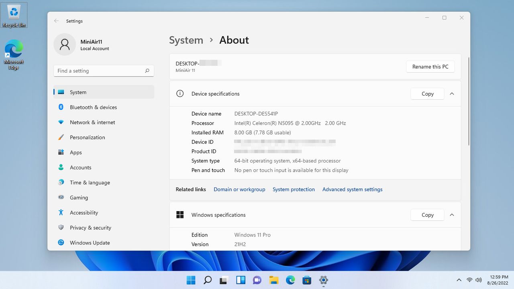Open Personalization brush icon

click(61, 137)
